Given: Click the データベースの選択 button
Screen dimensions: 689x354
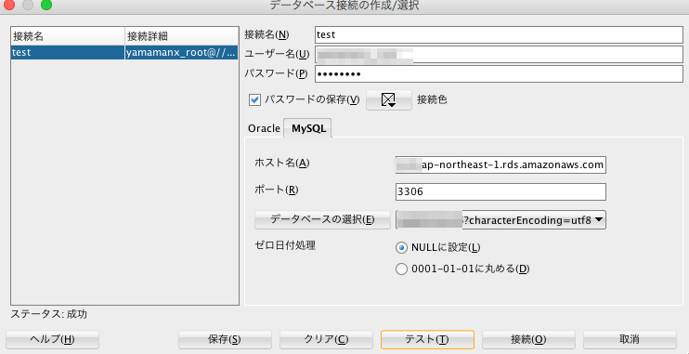Looking at the screenshot, I should coord(322,220).
